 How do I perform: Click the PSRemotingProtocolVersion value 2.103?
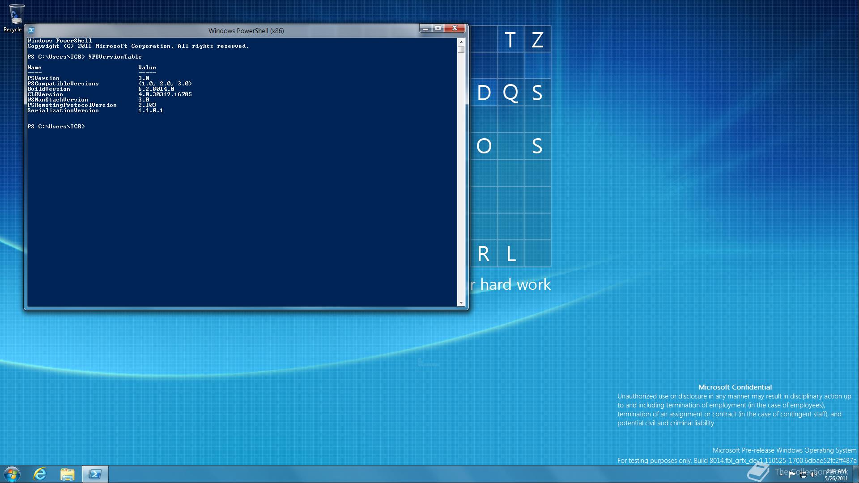point(147,105)
